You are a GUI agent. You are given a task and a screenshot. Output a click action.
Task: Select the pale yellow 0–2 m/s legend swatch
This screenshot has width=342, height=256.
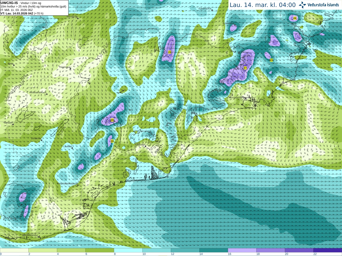click(14, 250)
